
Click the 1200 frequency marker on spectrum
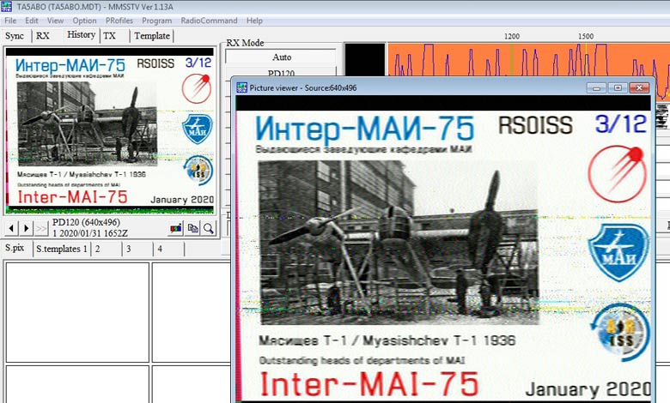[511, 36]
